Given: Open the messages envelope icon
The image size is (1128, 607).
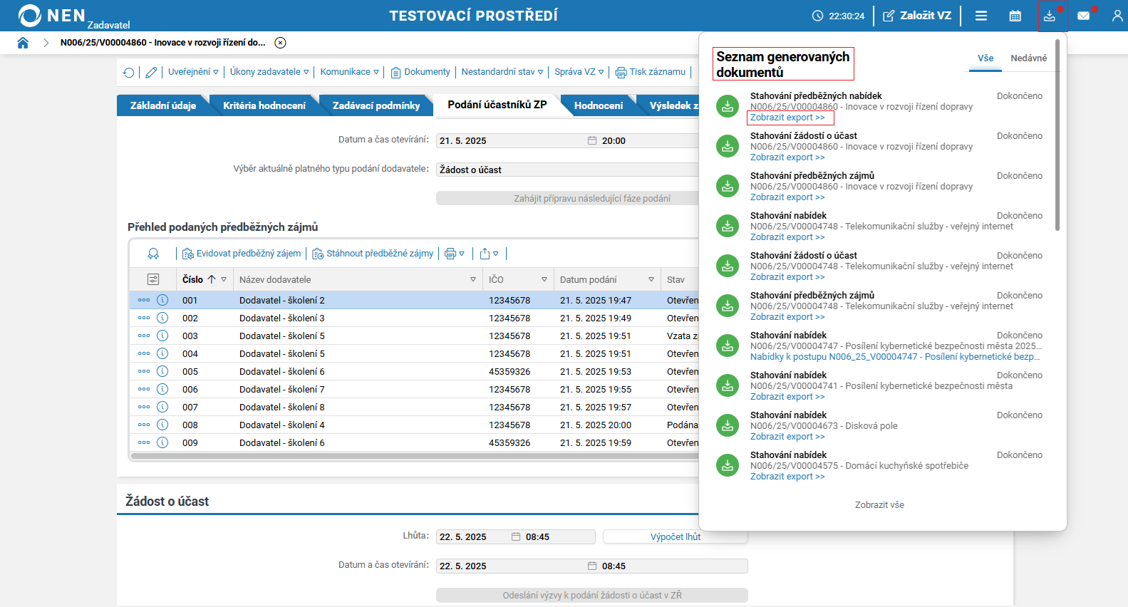Looking at the screenshot, I should [x=1083, y=16].
